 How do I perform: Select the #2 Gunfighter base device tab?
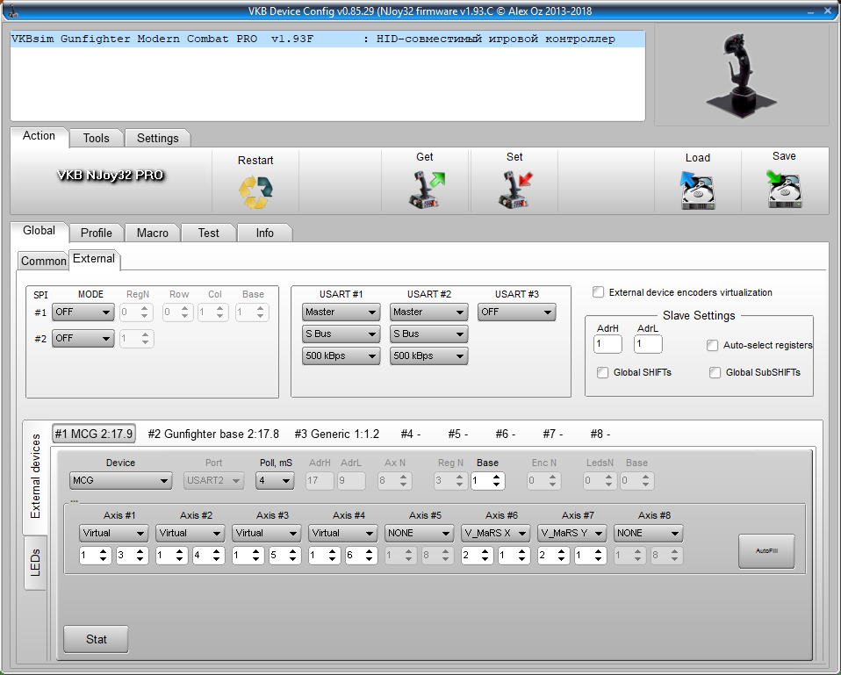click(213, 434)
